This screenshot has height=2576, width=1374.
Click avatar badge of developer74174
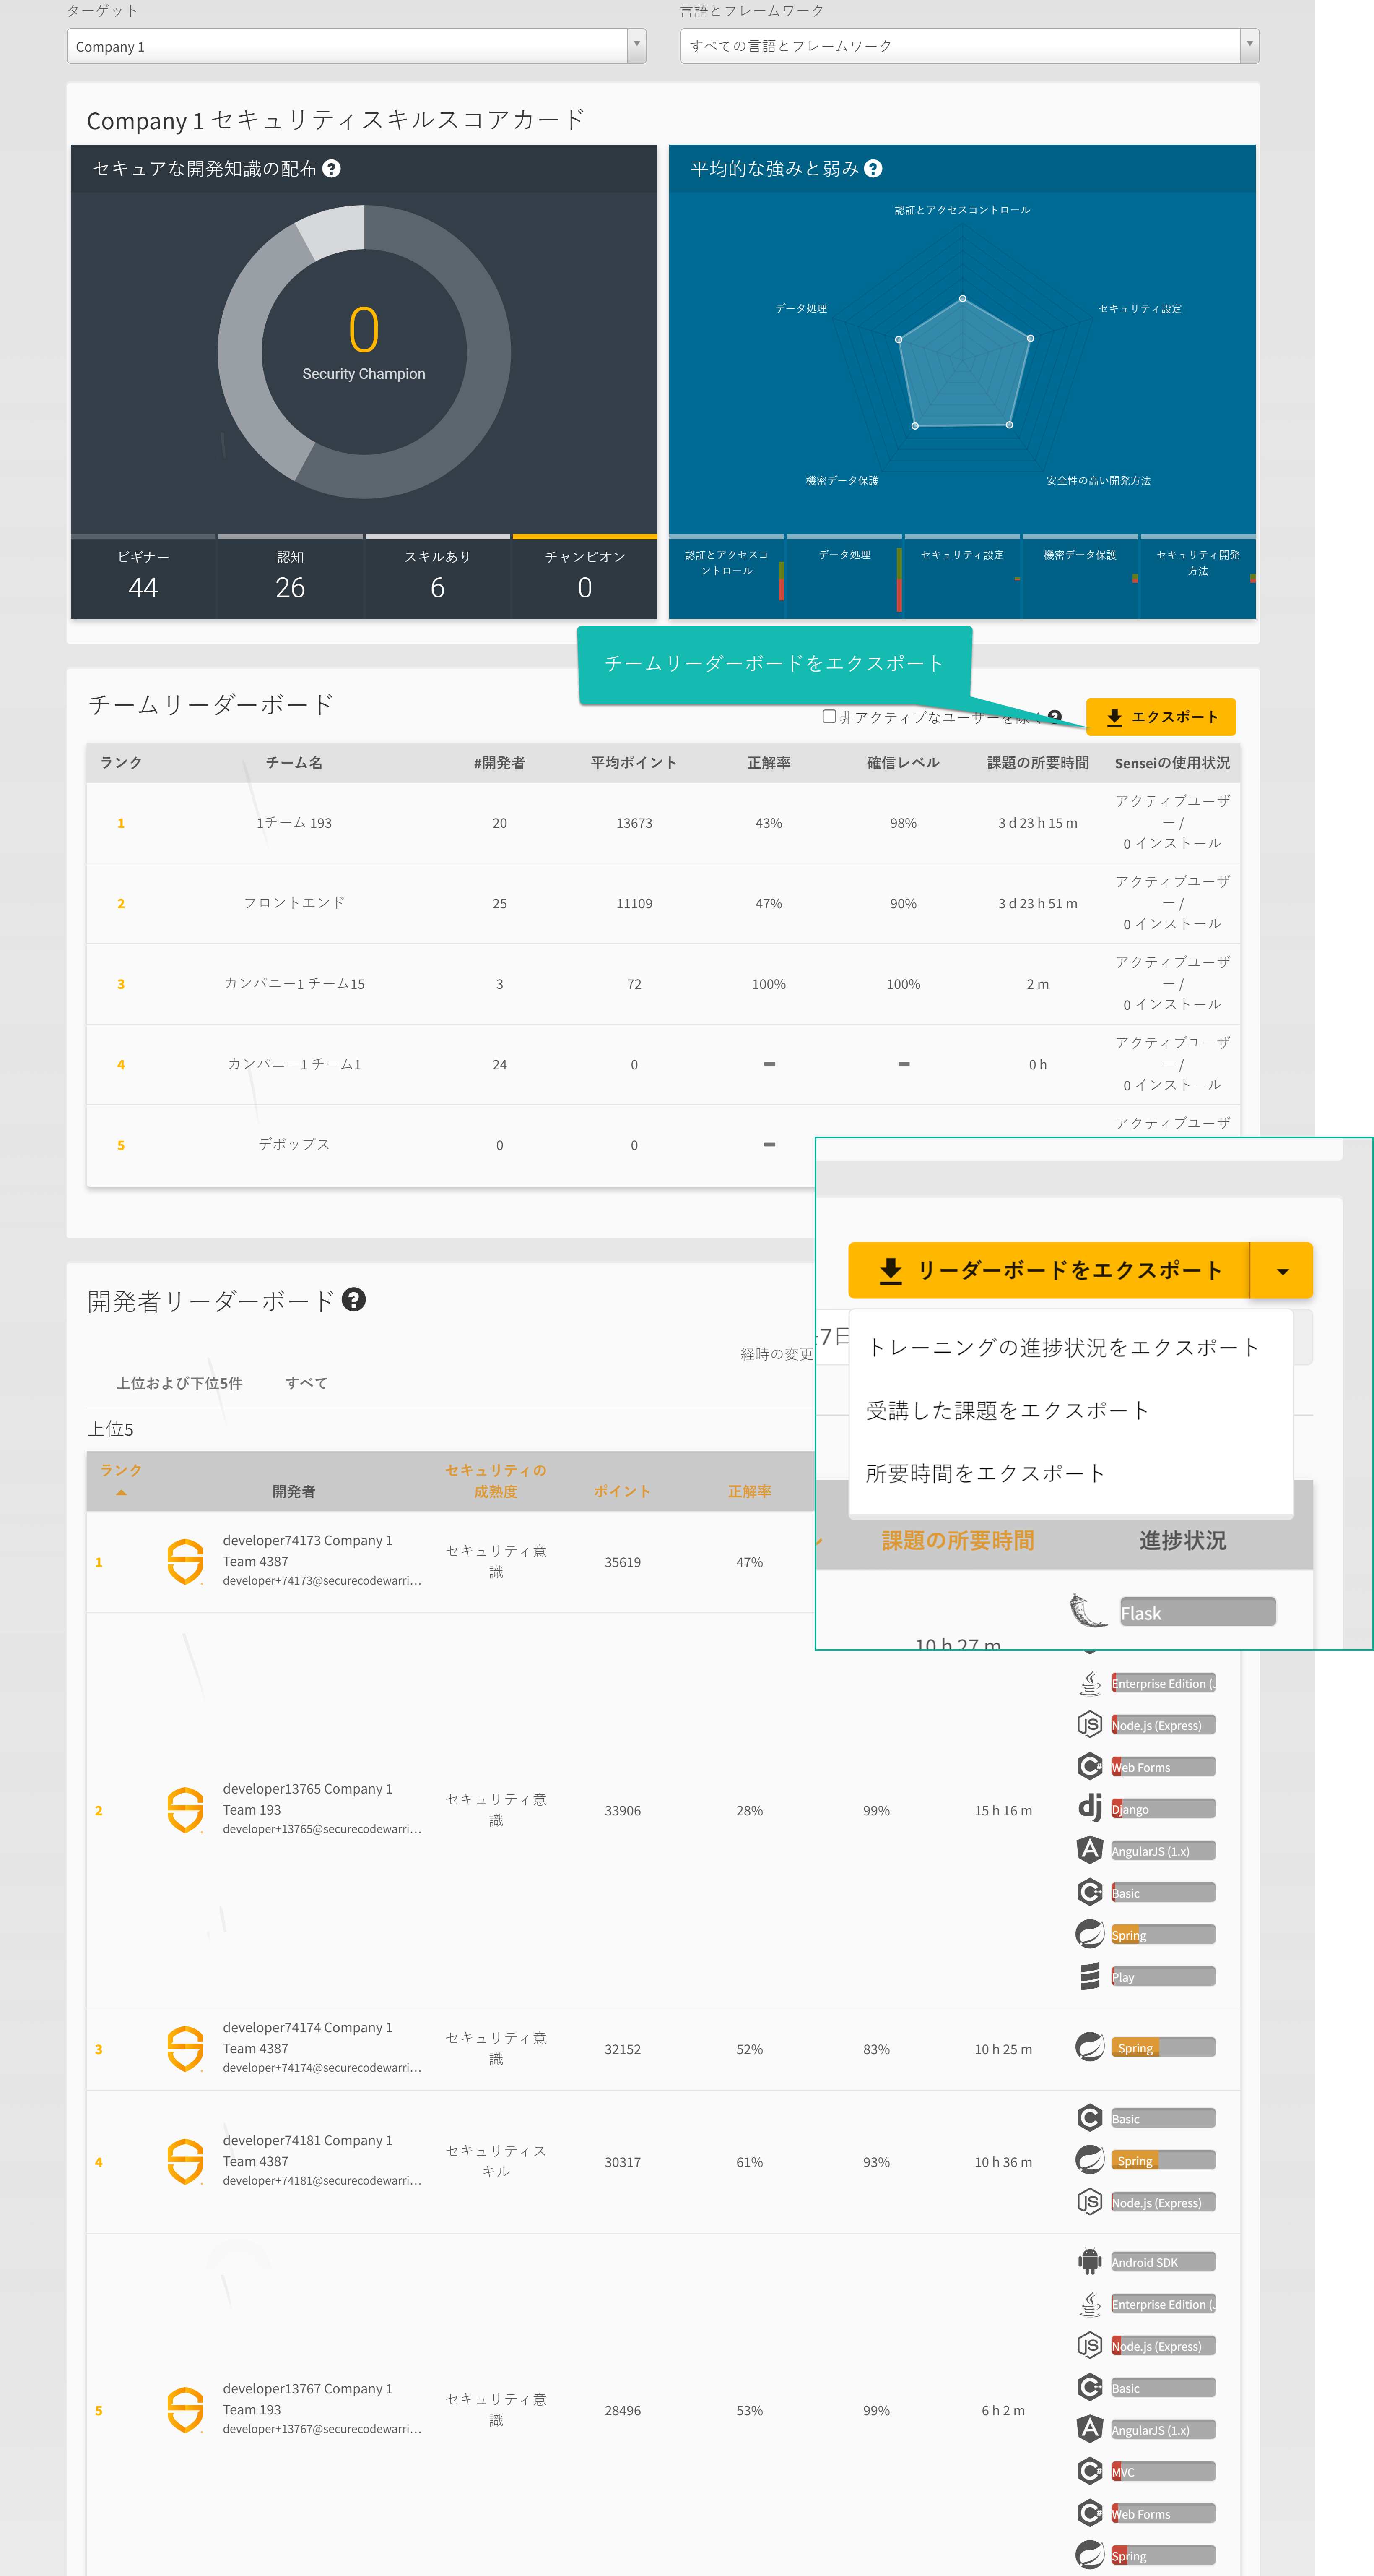185,2049
